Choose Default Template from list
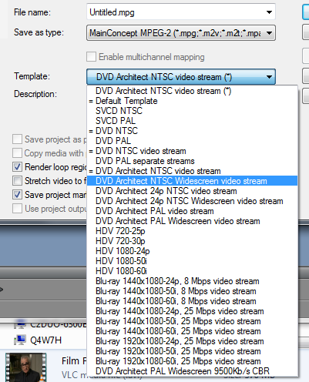This screenshot has width=309, height=382. pos(193,101)
